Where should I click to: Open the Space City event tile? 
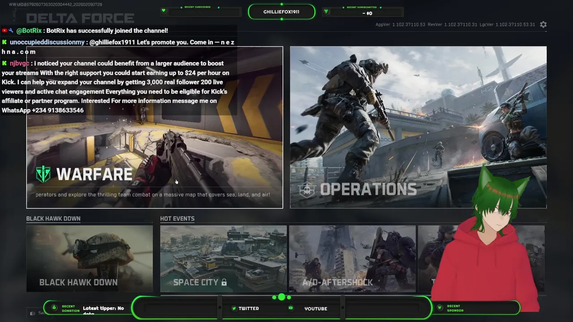[223, 258]
